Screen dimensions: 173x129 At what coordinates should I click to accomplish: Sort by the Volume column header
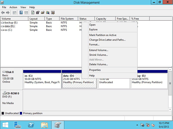click(14, 19)
